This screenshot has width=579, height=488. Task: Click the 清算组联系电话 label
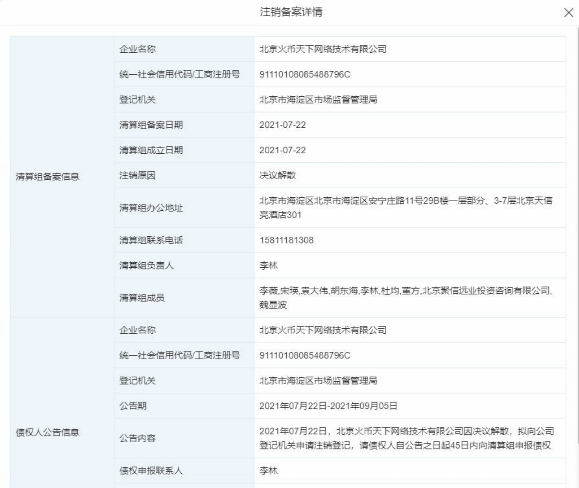[x=151, y=240]
